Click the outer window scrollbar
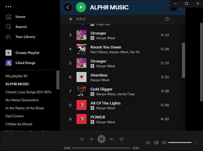 (x=201, y=62)
